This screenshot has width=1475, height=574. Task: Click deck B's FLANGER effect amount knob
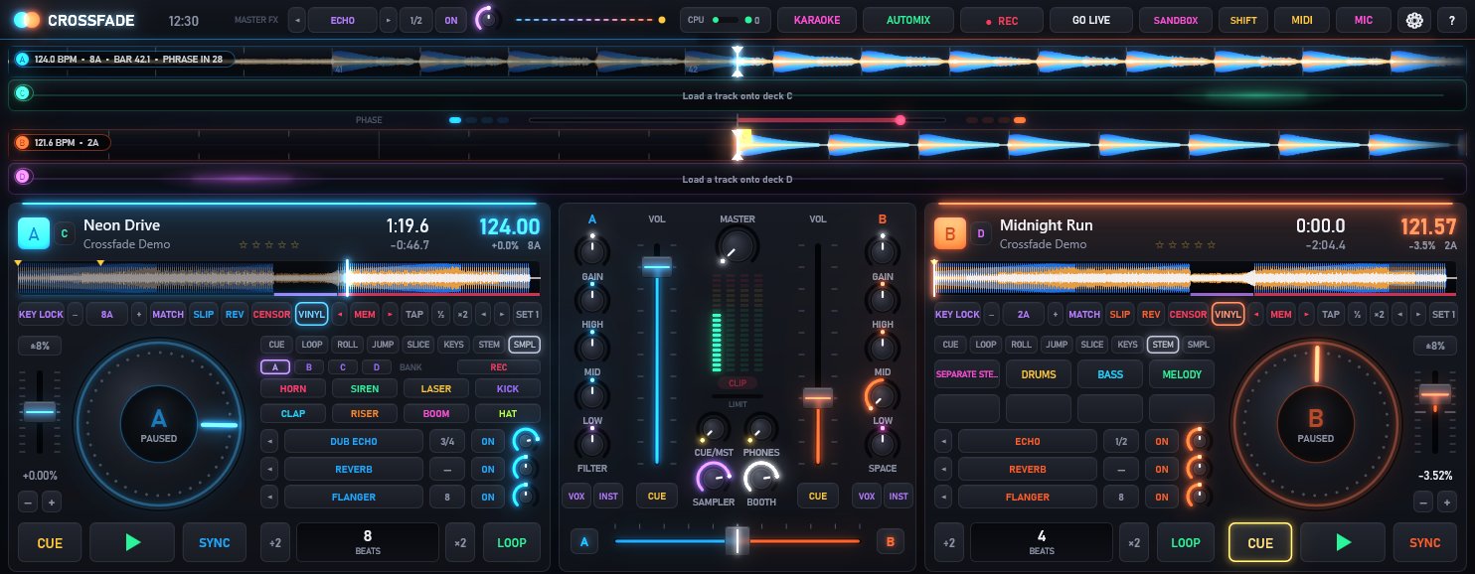[1199, 496]
